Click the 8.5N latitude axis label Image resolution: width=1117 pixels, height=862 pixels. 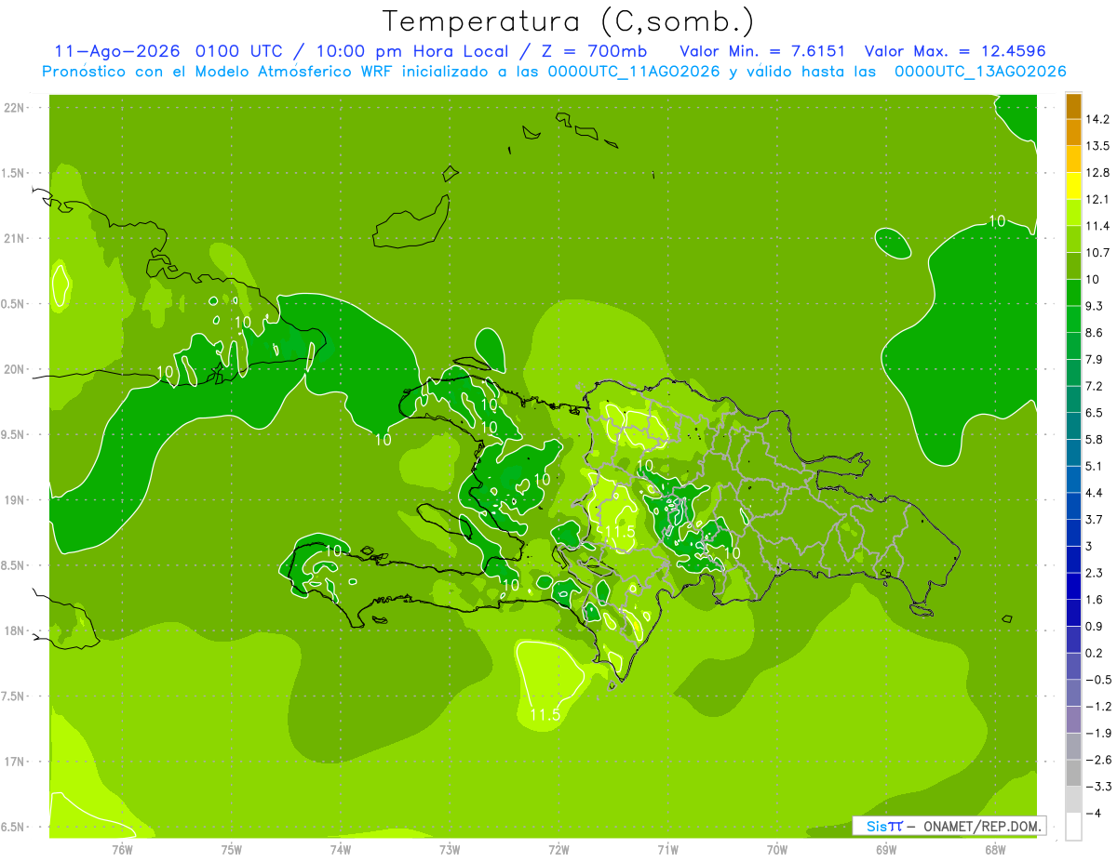click(x=14, y=565)
